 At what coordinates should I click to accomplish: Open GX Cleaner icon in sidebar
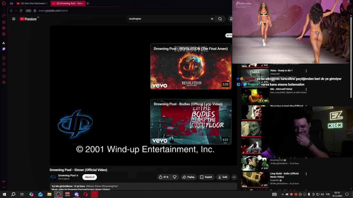pos(4,22)
